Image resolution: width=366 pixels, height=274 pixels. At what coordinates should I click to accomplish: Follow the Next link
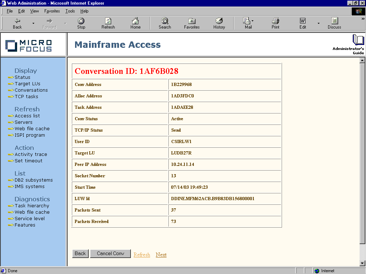(161, 255)
